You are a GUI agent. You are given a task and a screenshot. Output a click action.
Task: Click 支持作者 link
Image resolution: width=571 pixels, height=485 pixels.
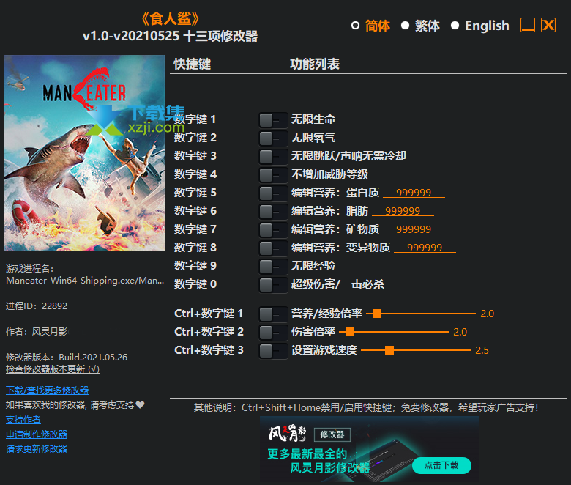[x=23, y=420]
